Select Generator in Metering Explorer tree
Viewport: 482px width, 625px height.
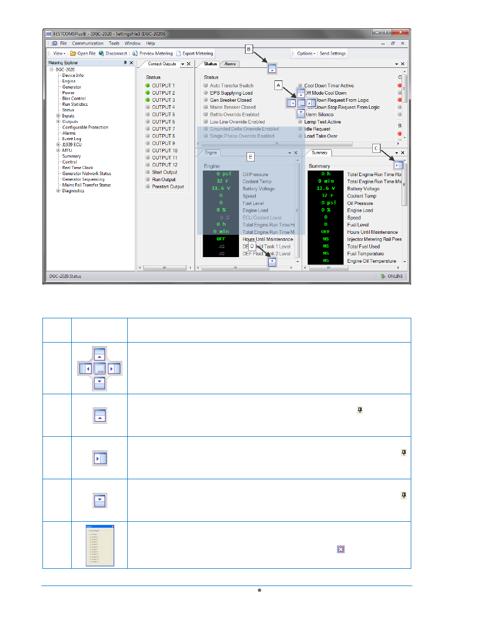pyautogui.click(x=72, y=87)
